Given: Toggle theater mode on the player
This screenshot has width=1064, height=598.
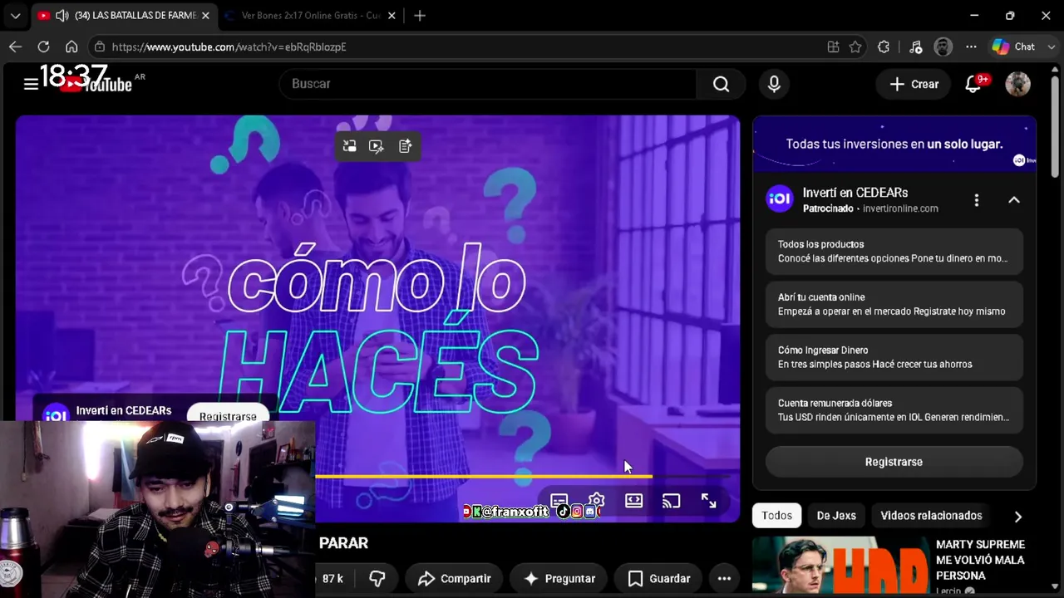Looking at the screenshot, I should click(x=634, y=501).
